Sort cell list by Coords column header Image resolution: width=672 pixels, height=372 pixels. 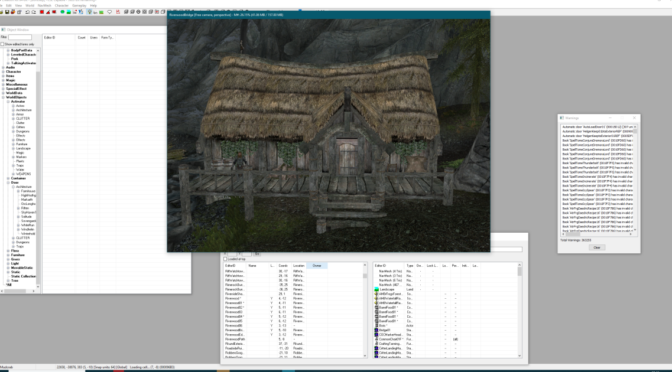click(x=284, y=266)
